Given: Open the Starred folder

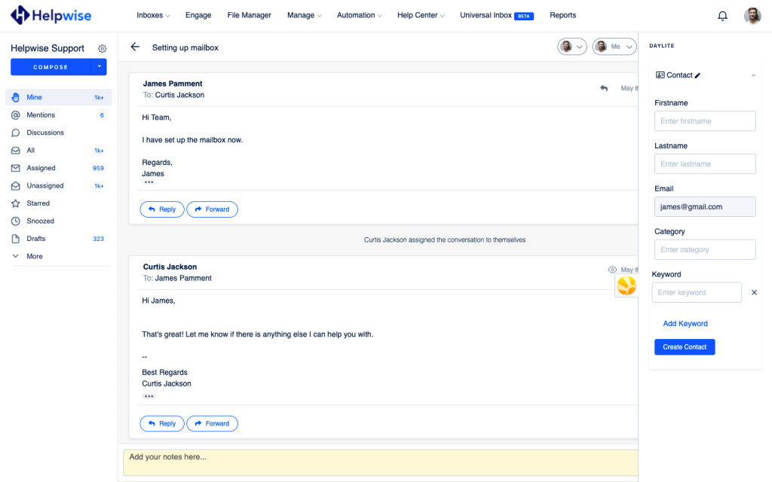Looking at the screenshot, I should point(38,203).
